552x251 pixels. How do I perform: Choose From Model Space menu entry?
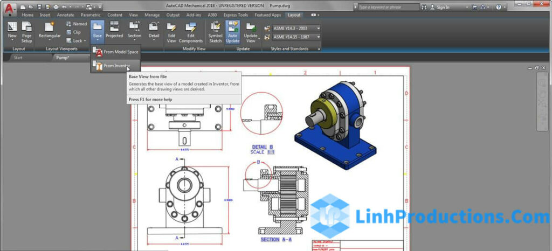116,52
